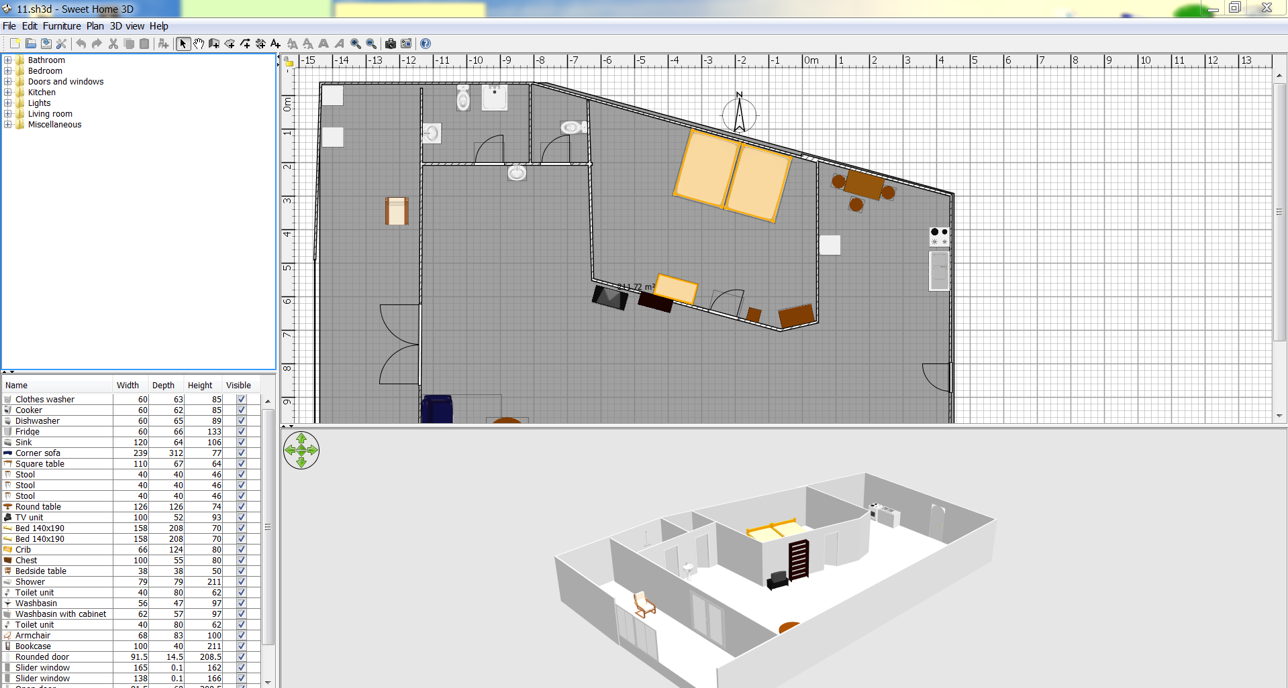Click the furniture list scrollbar thumb

268,527
